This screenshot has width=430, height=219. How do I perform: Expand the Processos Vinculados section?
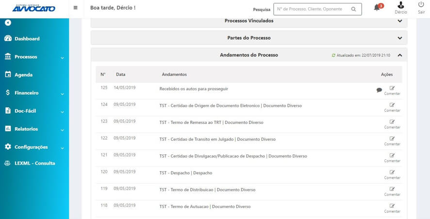pos(399,21)
